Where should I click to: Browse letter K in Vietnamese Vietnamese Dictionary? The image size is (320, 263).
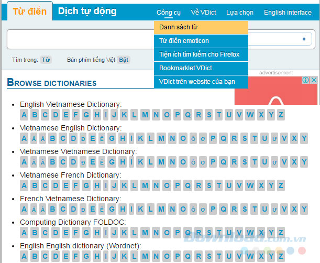coord(140,162)
